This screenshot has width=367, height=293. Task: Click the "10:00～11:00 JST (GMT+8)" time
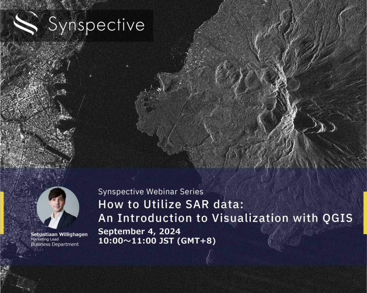157,241
